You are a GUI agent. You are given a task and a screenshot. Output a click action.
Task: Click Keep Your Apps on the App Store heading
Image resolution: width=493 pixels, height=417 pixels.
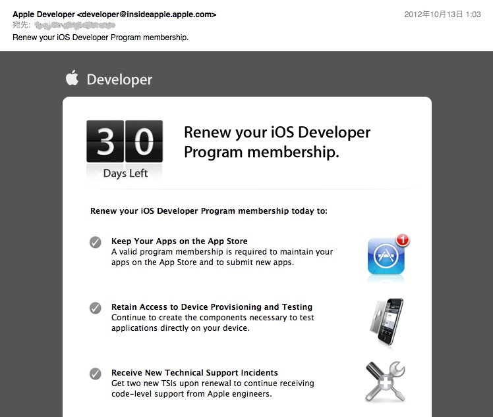[179, 241]
